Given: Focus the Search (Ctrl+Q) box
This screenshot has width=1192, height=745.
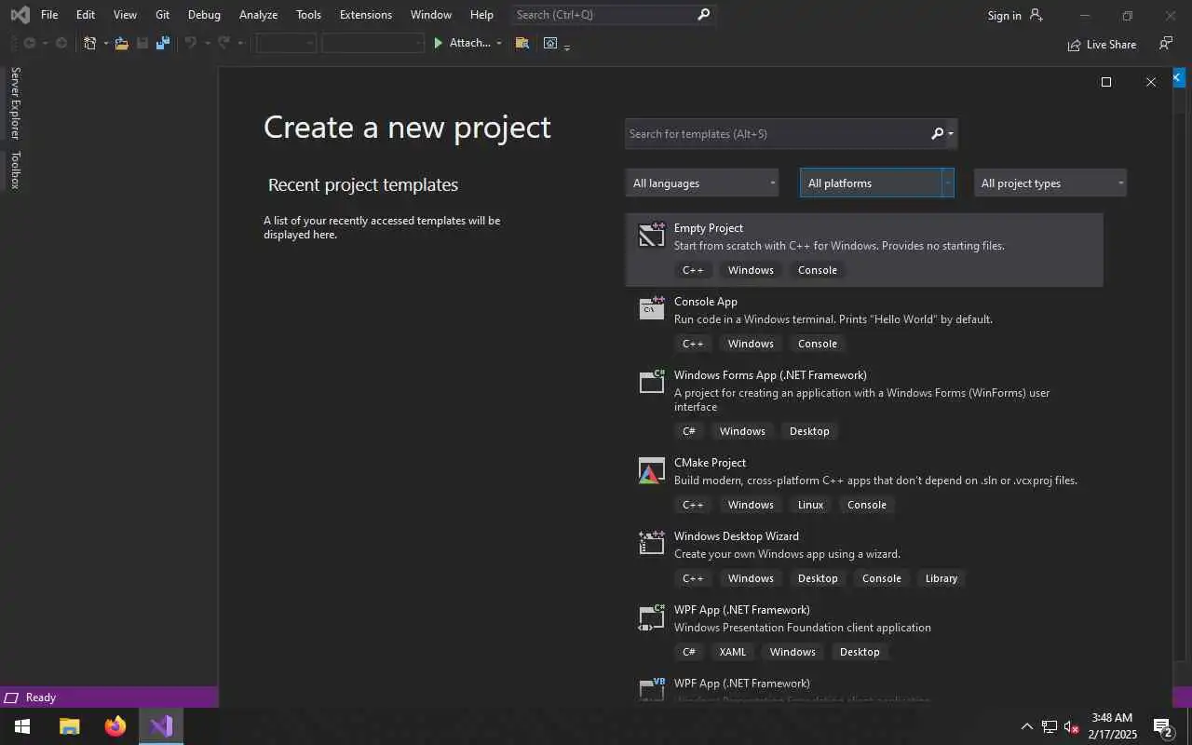Looking at the screenshot, I should [x=613, y=15].
